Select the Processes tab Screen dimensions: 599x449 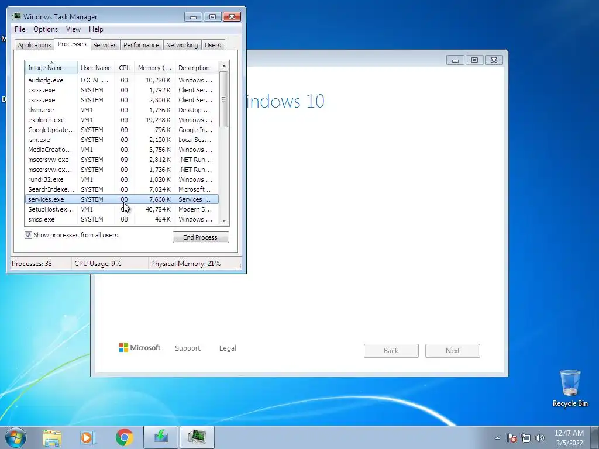click(72, 44)
